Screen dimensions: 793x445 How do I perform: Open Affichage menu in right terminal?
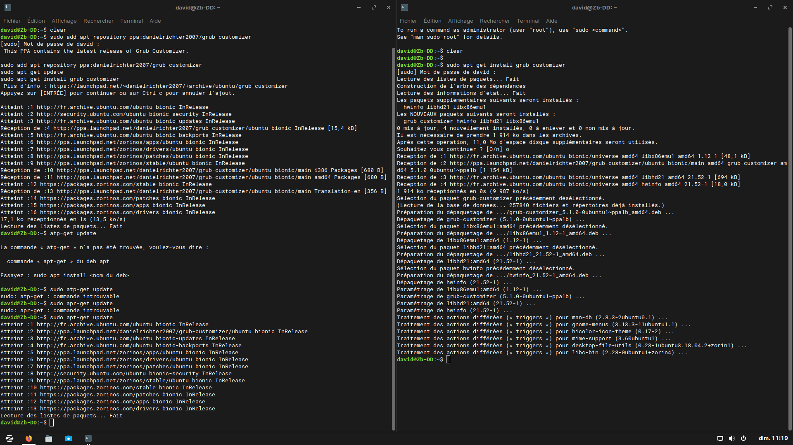461,21
